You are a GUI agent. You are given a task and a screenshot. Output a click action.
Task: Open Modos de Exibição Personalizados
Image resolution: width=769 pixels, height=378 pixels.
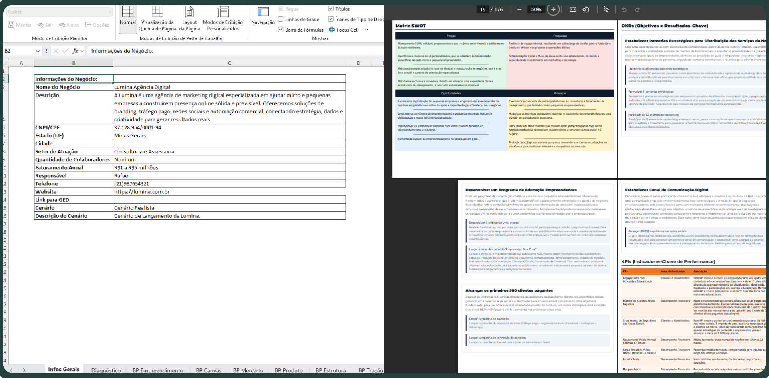click(x=223, y=18)
